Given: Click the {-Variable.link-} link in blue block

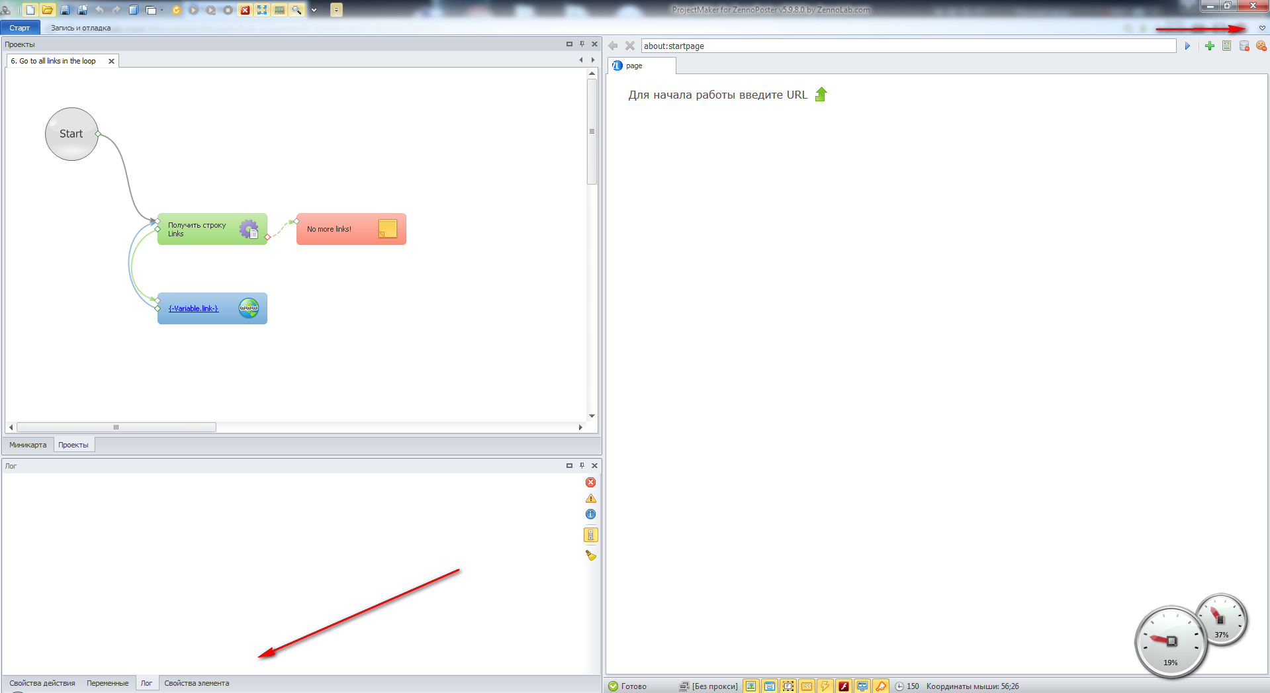Looking at the screenshot, I should click(x=193, y=308).
